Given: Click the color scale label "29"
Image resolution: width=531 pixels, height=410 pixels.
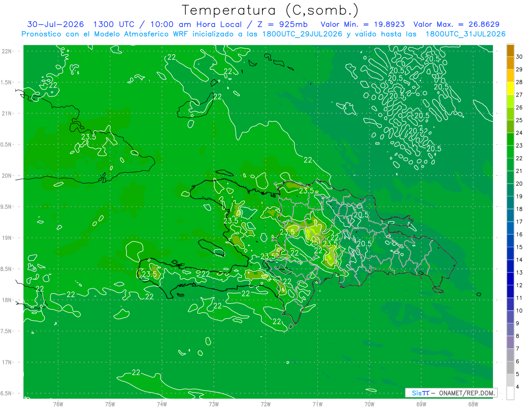Looking at the screenshot, I should click(519, 69).
